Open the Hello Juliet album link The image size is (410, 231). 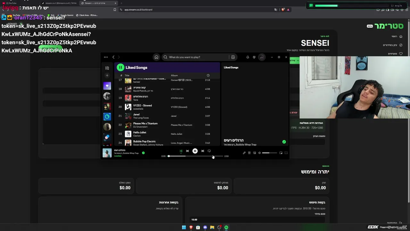pos(176,134)
